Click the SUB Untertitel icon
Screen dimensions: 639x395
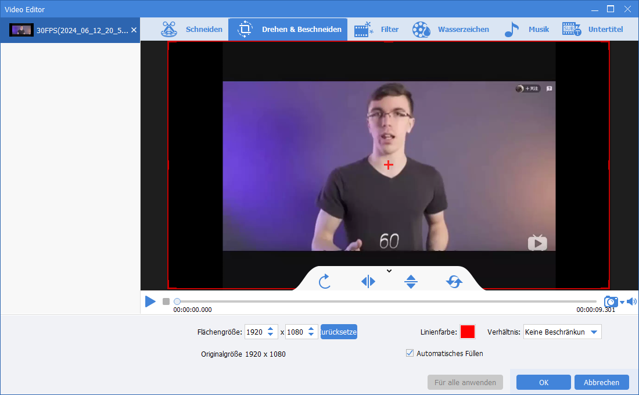tap(572, 30)
